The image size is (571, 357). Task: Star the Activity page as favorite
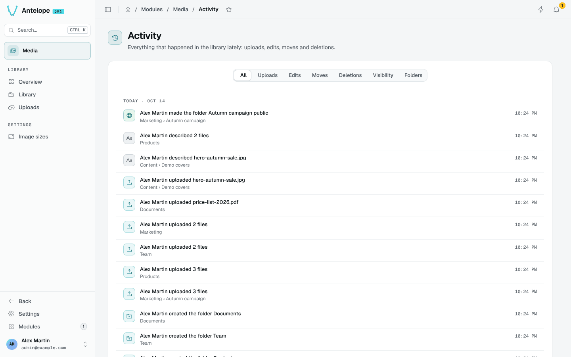[x=229, y=10]
